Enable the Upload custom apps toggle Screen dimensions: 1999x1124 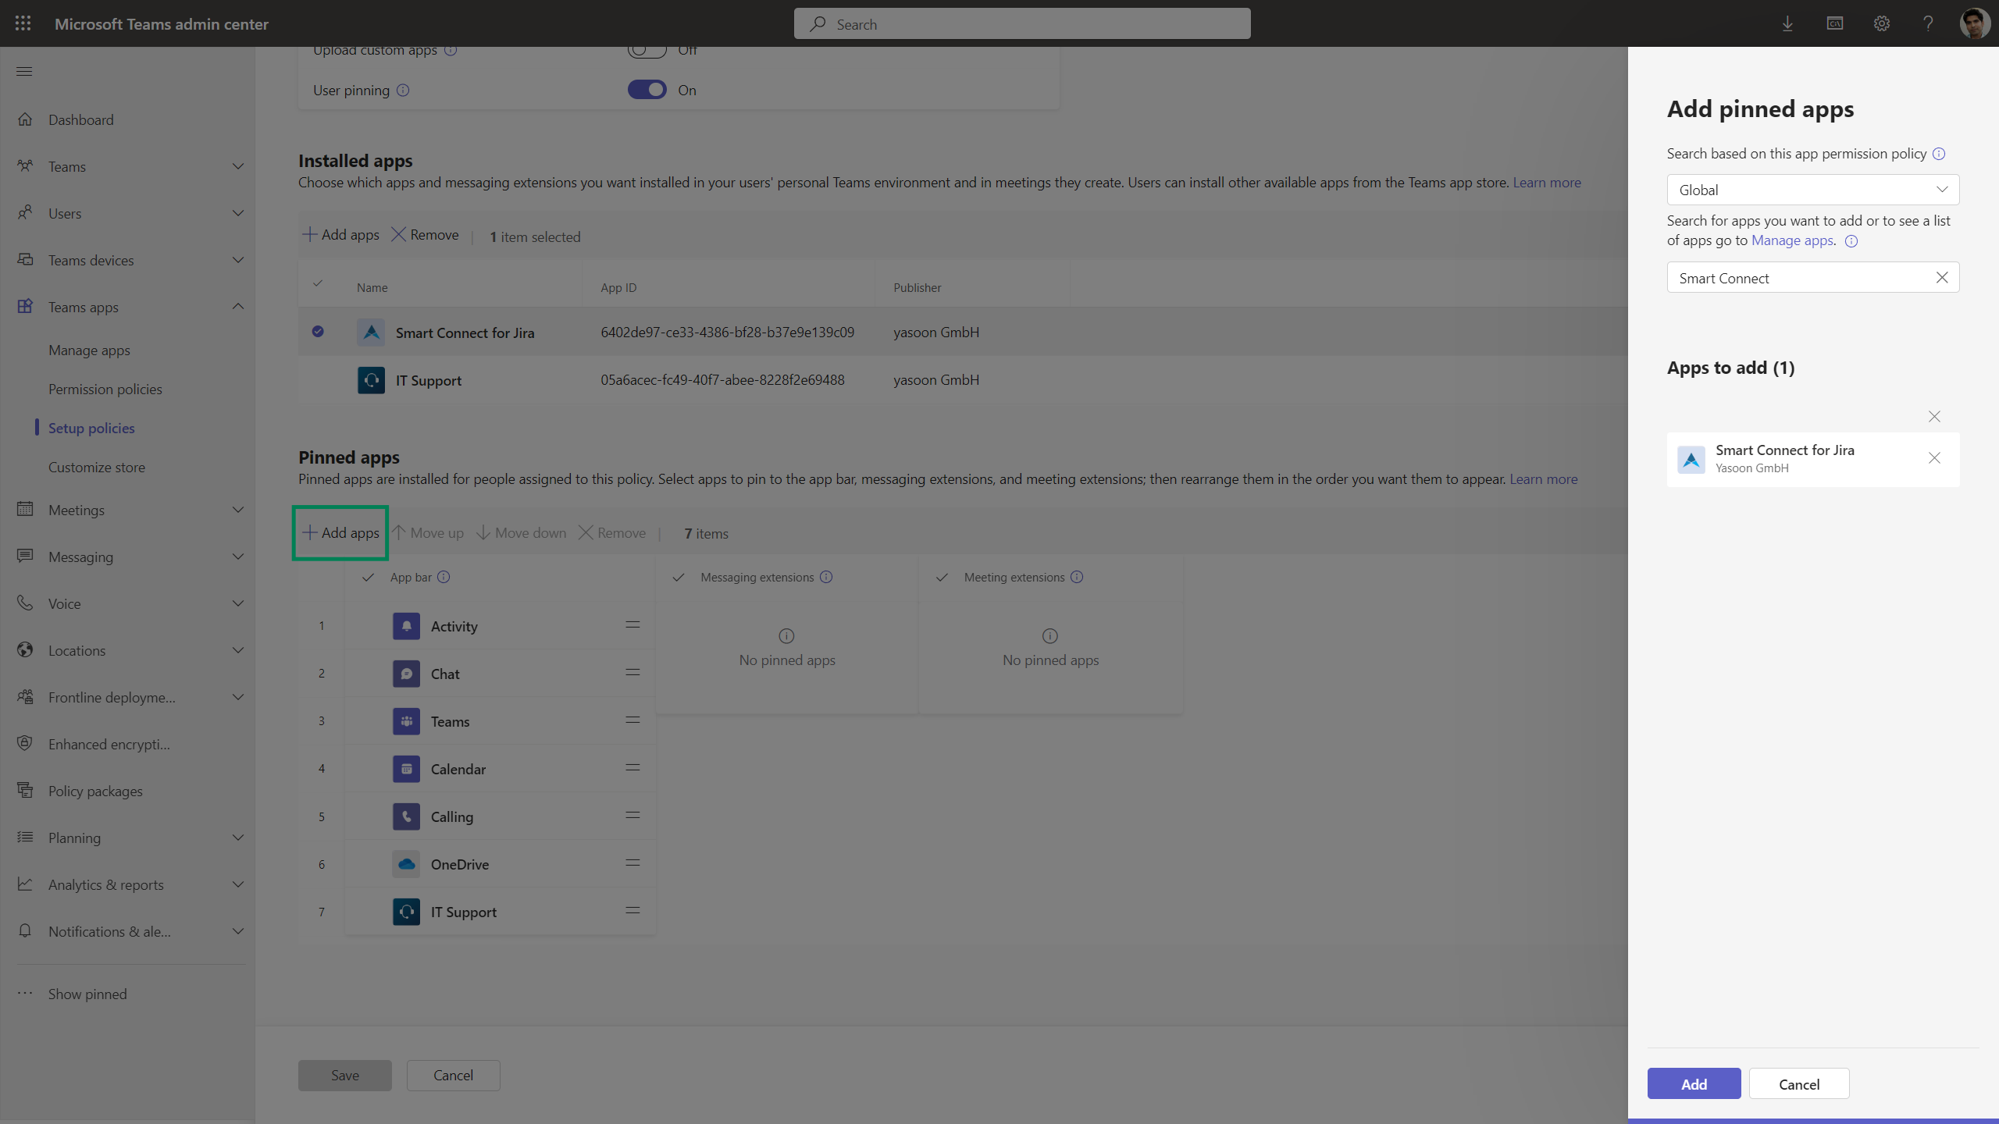(x=647, y=49)
